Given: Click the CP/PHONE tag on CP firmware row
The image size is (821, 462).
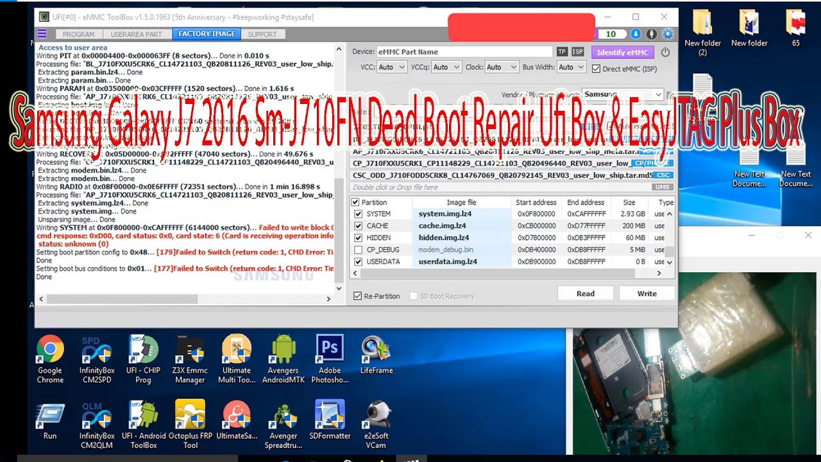Looking at the screenshot, I should [x=652, y=163].
